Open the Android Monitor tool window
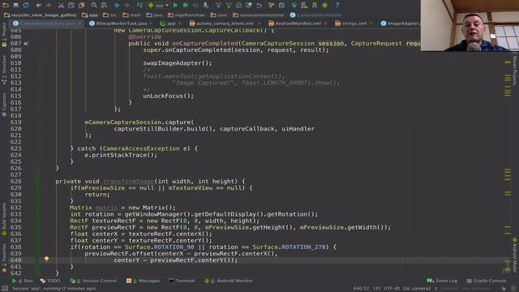 point(229,281)
